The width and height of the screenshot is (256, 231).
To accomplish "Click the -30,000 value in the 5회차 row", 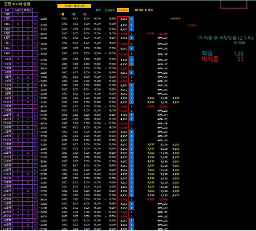I will pyautogui.click(x=163, y=34).
